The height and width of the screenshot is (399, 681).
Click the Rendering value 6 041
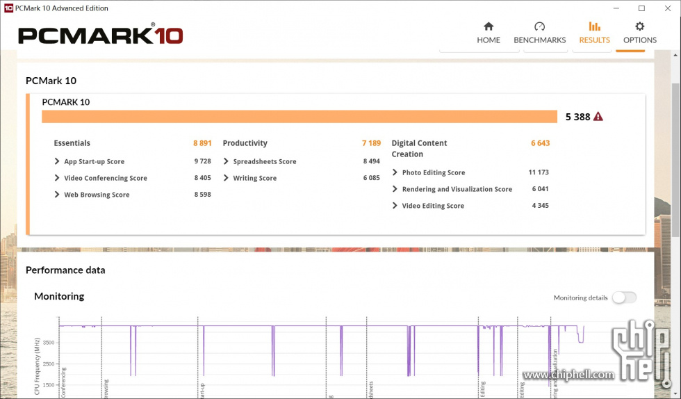[541, 189]
